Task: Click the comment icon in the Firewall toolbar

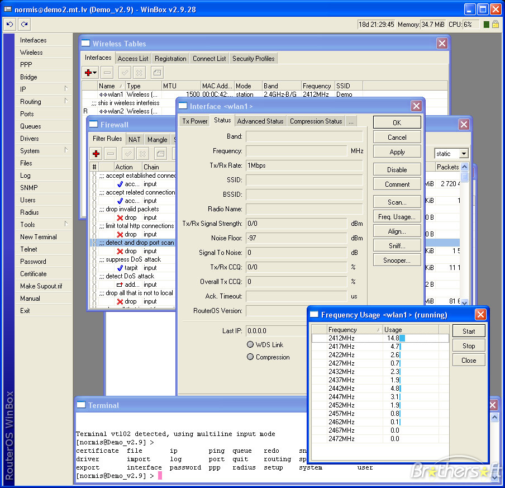Action: pos(160,154)
